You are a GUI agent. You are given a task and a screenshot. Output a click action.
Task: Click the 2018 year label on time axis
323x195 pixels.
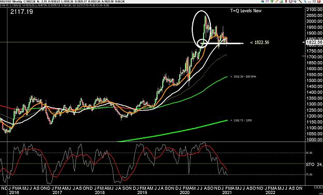click(x=100, y=193)
